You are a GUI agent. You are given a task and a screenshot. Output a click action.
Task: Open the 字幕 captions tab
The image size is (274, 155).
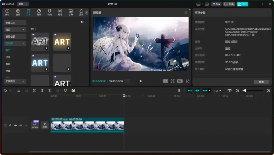pos(71,12)
